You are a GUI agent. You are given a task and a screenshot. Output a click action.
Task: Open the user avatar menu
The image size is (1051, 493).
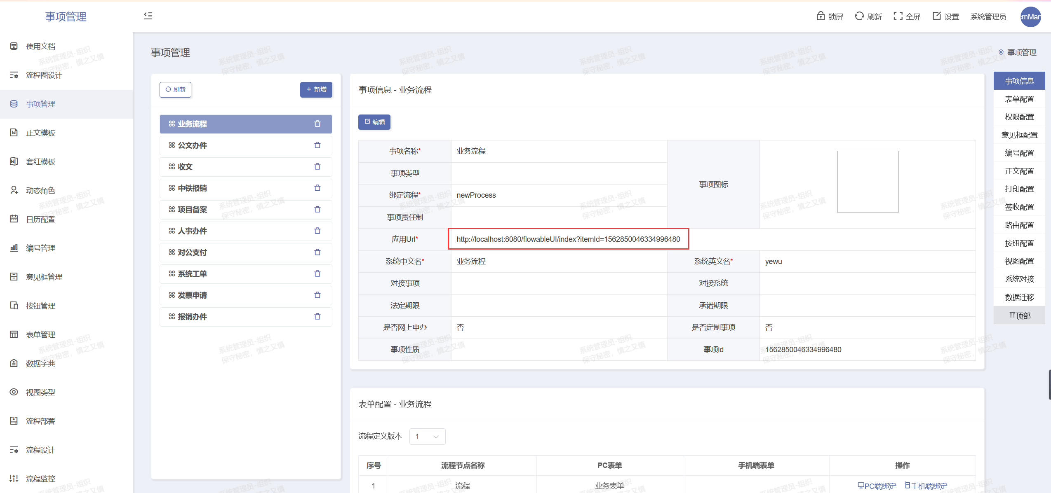click(1030, 17)
